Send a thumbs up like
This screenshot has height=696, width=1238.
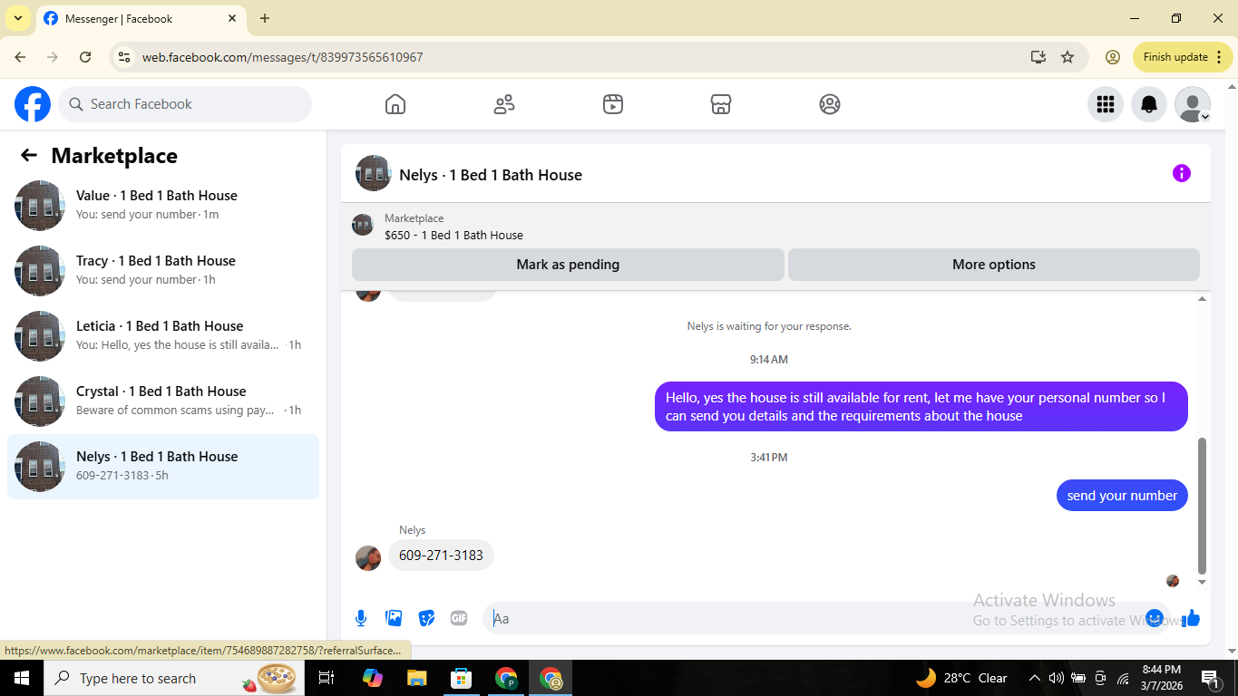pos(1191,618)
